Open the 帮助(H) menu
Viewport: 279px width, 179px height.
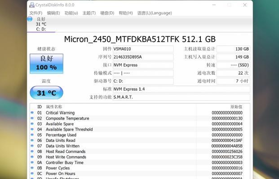tap(126, 13)
